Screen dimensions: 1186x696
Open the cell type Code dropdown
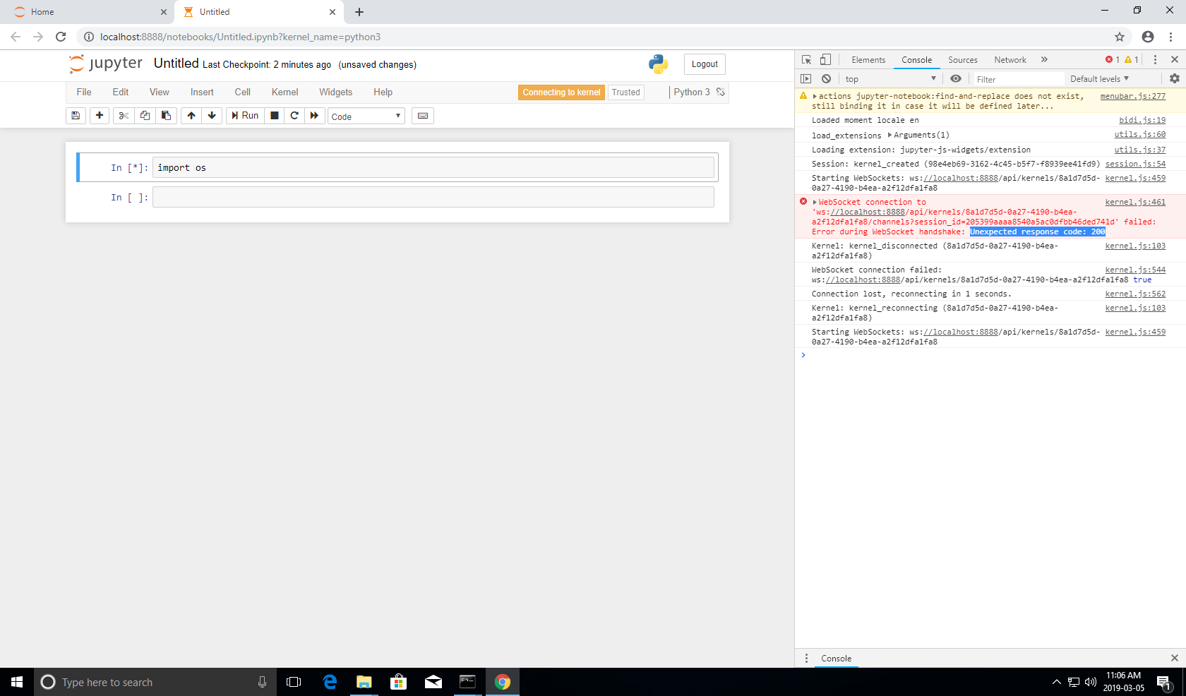coord(366,116)
